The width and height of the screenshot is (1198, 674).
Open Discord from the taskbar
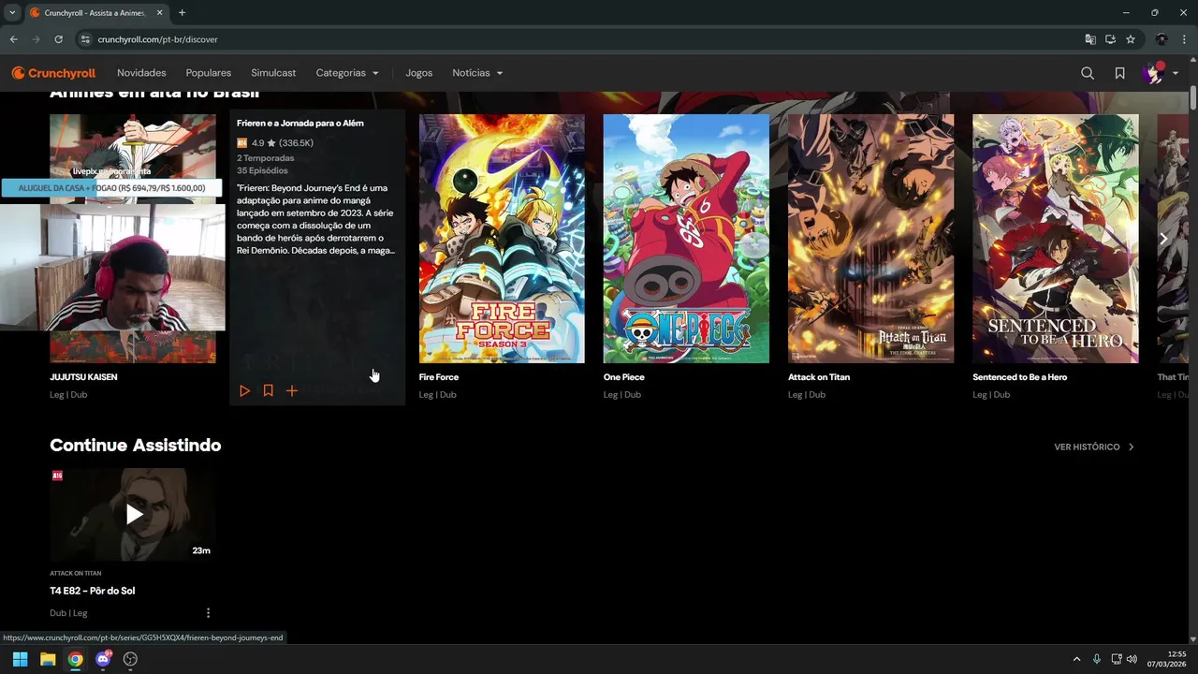click(x=103, y=659)
